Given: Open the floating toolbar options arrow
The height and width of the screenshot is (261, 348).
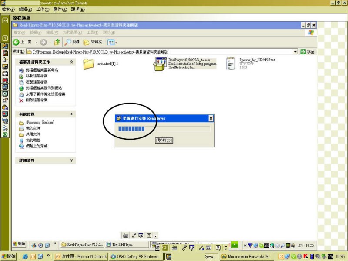Looking at the screenshot, I should [156, 235].
